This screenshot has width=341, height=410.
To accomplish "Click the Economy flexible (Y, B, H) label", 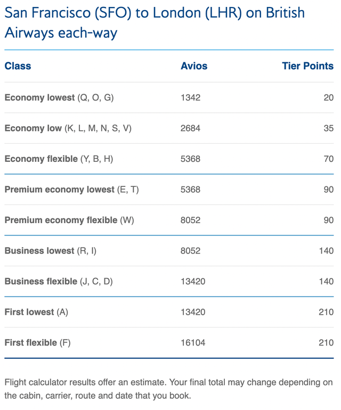I will 59,159.
